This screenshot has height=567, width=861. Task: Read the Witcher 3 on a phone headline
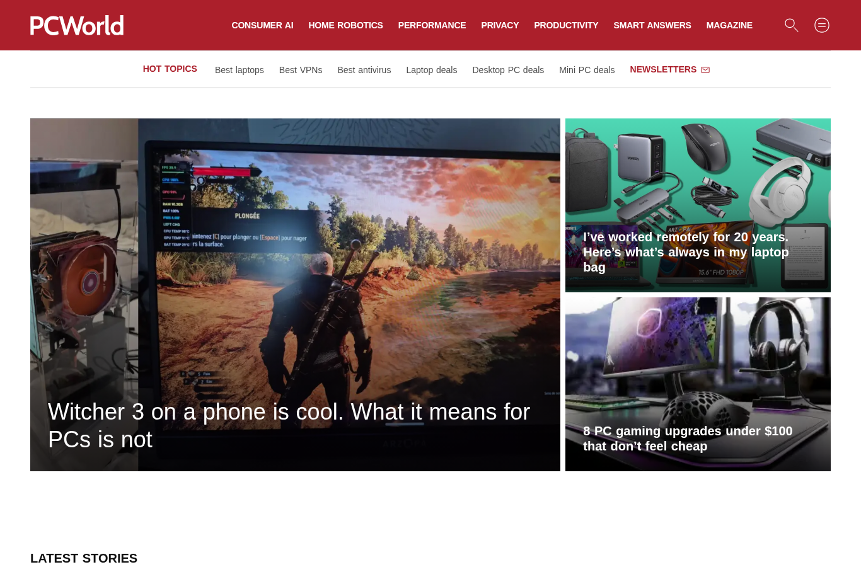point(289,425)
